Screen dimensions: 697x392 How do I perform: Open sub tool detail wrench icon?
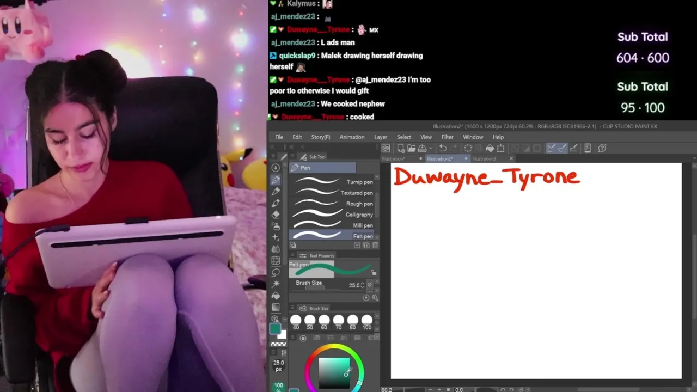(375, 298)
